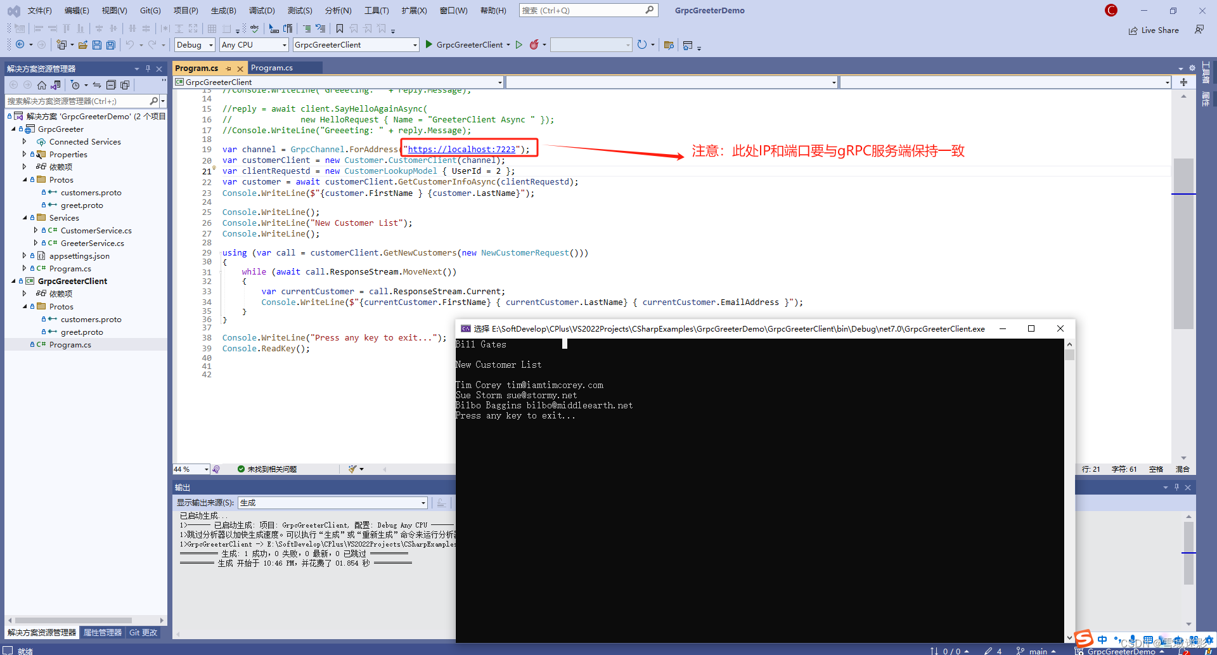Toggle Show All Files in Solution Explorer
Image resolution: width=1217 pixels, height=655 pixels.
point(125,85)
